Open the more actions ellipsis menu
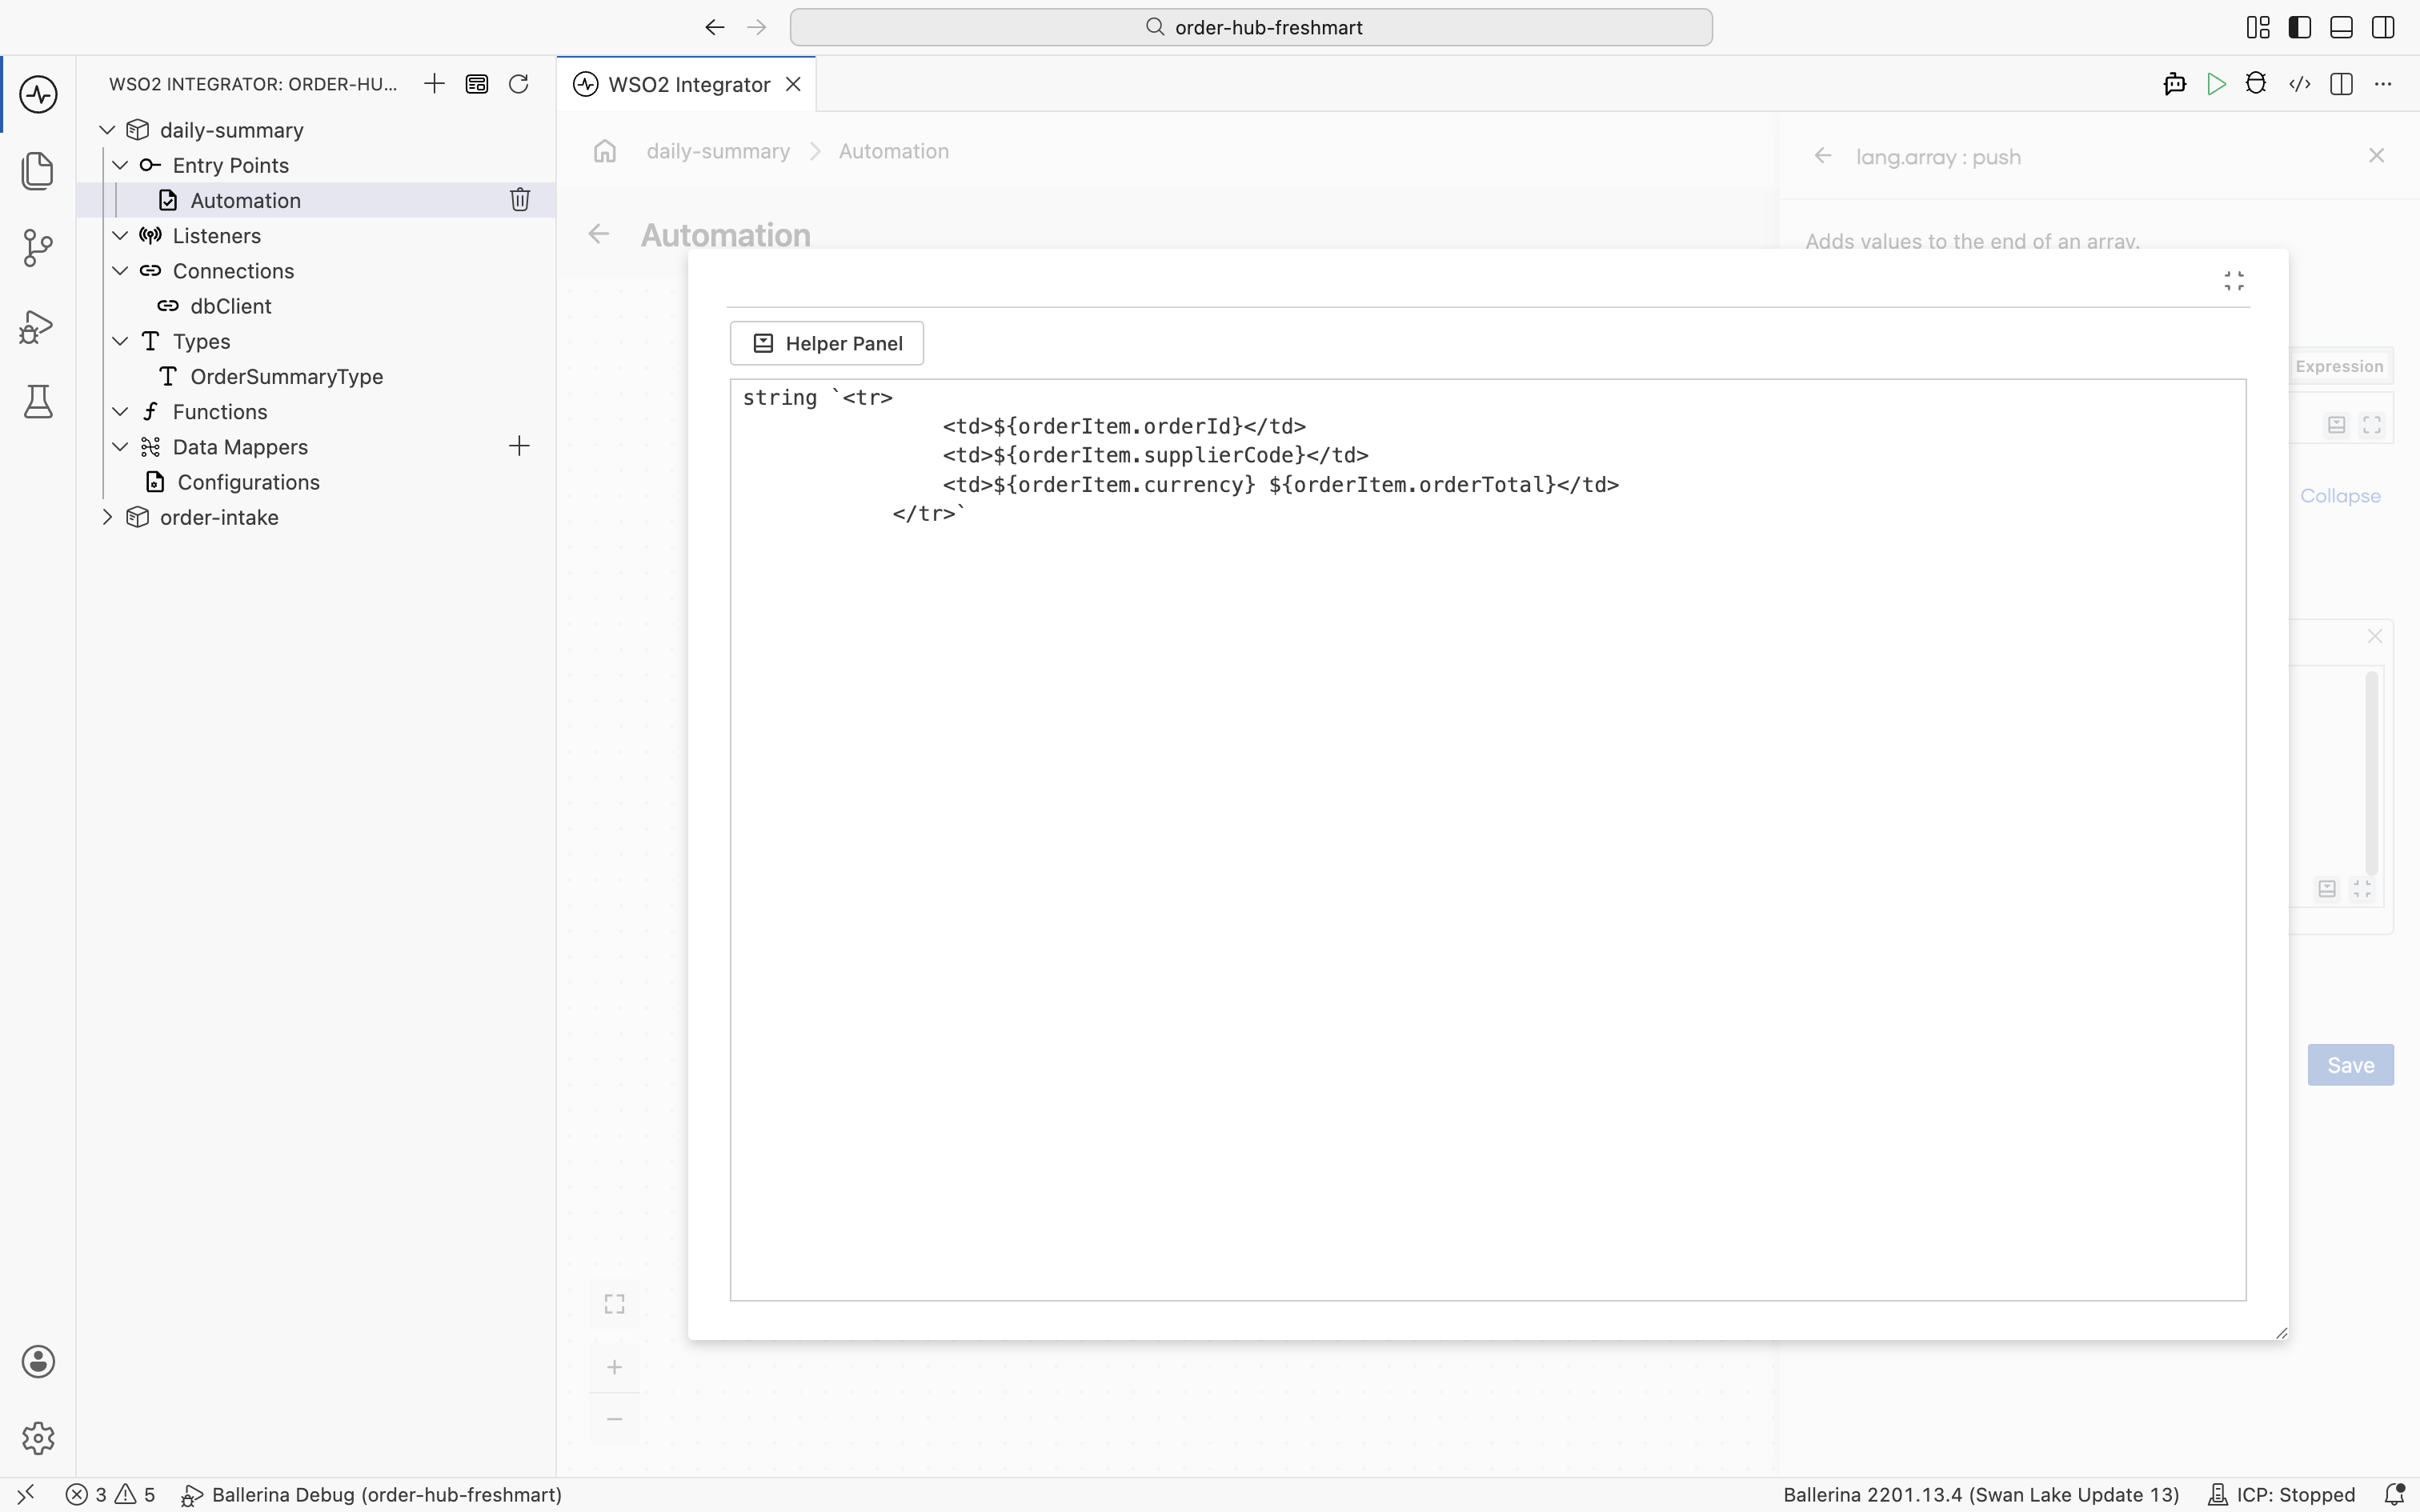The height and width of the screenshot is (1512, 2420). point(2383,84)
